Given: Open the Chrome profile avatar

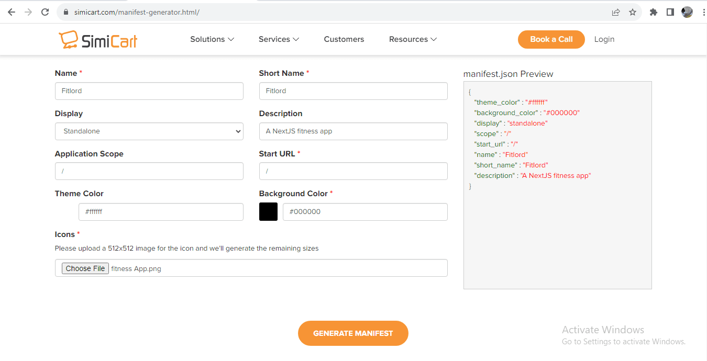Looking at the screenshot, I should pos(687,12).
